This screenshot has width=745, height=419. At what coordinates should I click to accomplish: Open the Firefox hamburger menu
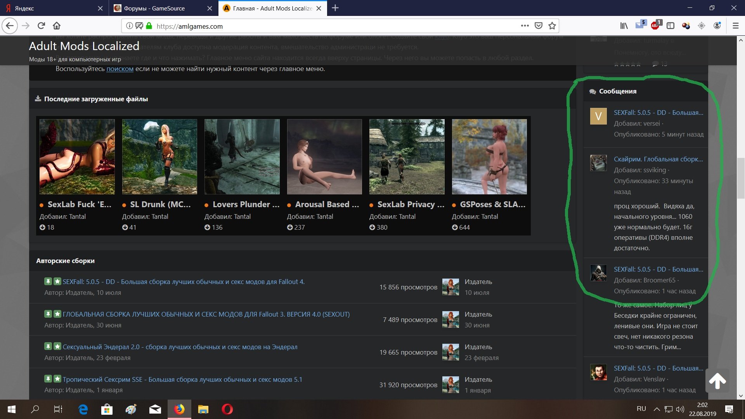pyautogui.click(x=735, y=26)
